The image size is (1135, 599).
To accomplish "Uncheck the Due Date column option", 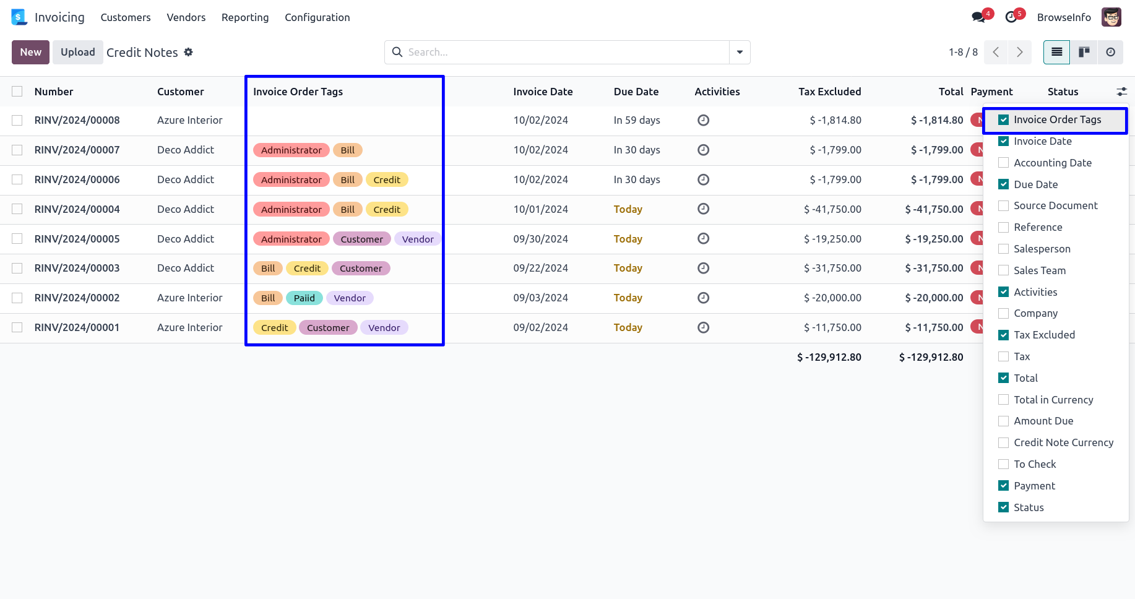I will (1003, 184).
